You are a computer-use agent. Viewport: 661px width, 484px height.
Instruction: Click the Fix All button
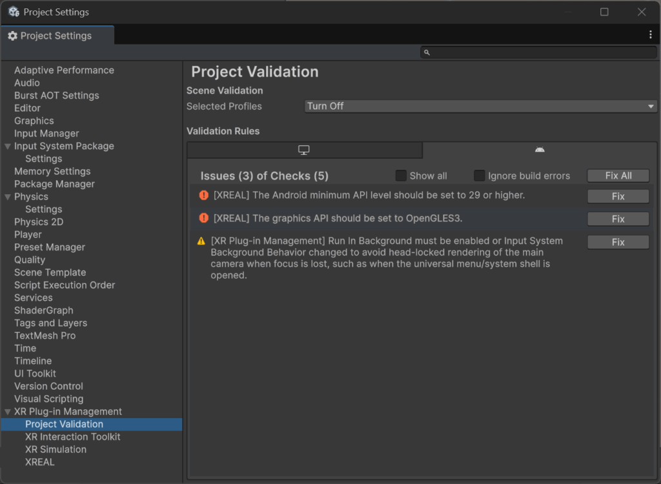click(618, 176)
